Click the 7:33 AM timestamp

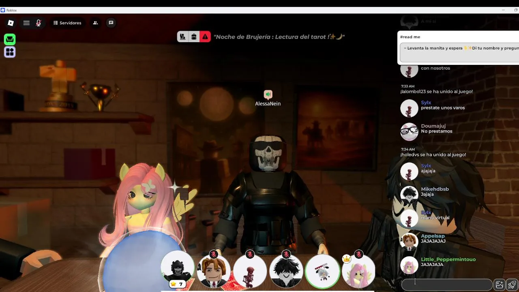coord(408,86)
